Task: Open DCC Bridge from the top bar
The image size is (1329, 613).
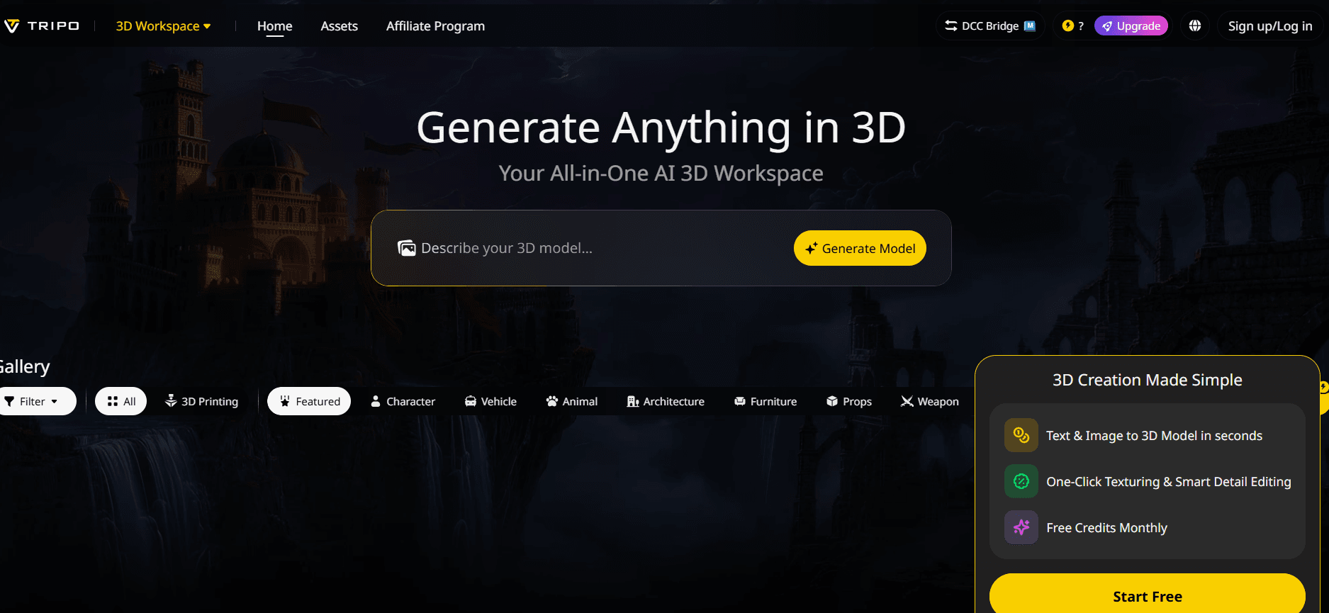Action: (990, 26)
